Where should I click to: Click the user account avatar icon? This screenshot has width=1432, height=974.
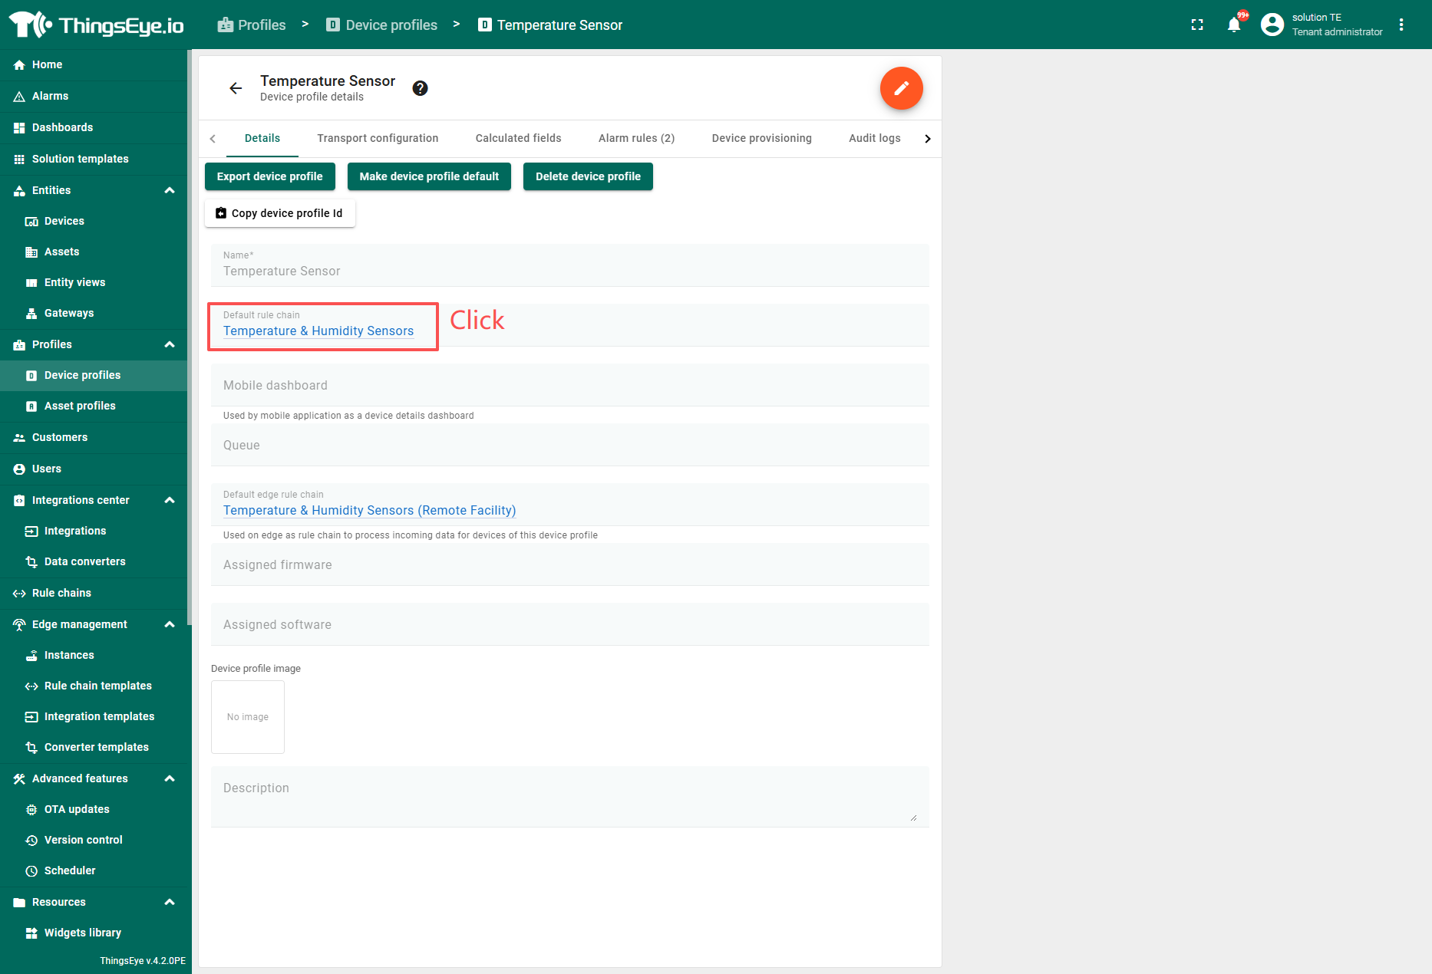pyautogui.click(x=1272, y=25)
